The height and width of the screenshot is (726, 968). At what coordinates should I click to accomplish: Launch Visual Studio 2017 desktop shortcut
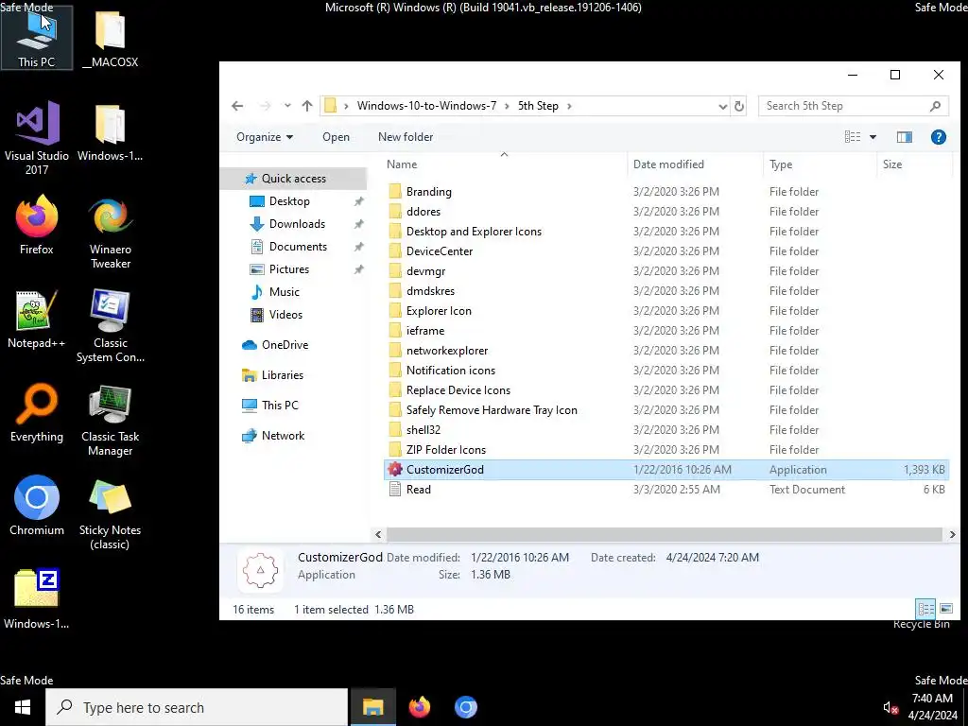(x=37, y=138)
